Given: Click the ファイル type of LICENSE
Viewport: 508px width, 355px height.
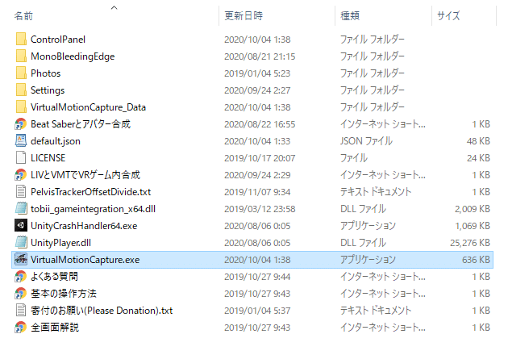Looking at the screenshot, I should [x=354, y=158].
